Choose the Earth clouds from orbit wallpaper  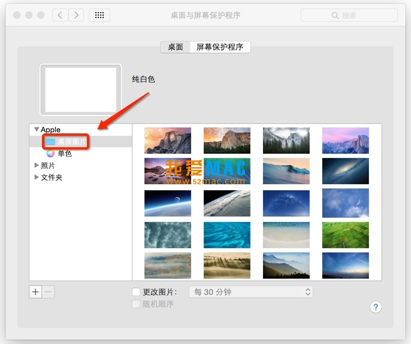click(227, 203)
